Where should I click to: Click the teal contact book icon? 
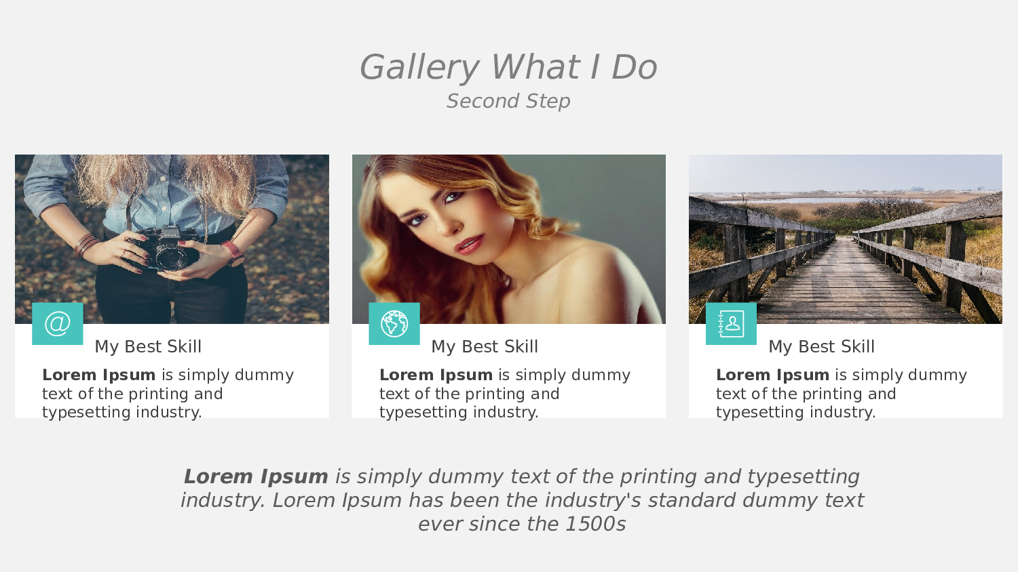pos(731,323)
